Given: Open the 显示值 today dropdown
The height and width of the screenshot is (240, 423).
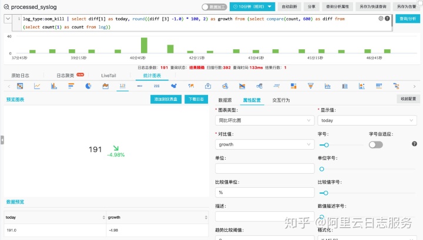Looking at the screenshot, I should click(x=367, y=120).
